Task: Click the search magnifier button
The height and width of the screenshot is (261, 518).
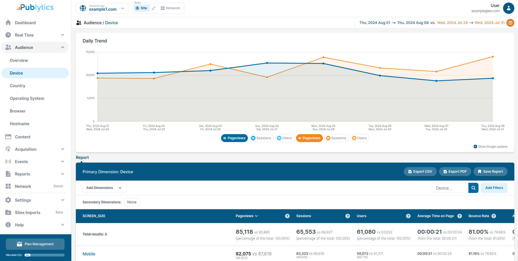Action: pos(473,188)
